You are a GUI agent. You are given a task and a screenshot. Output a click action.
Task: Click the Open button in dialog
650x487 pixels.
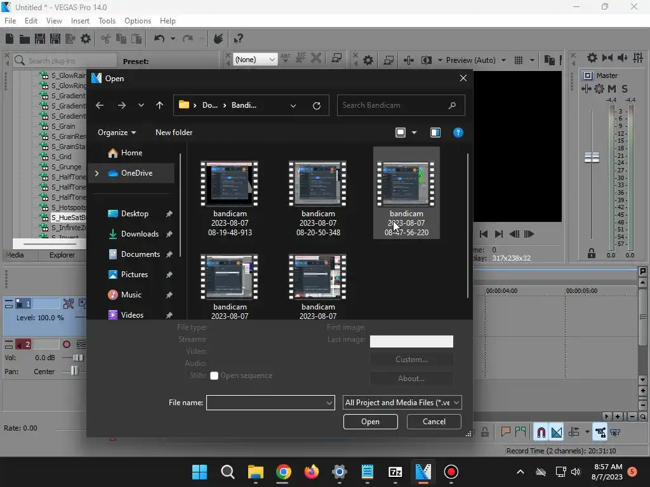click(x=370, y=422)
